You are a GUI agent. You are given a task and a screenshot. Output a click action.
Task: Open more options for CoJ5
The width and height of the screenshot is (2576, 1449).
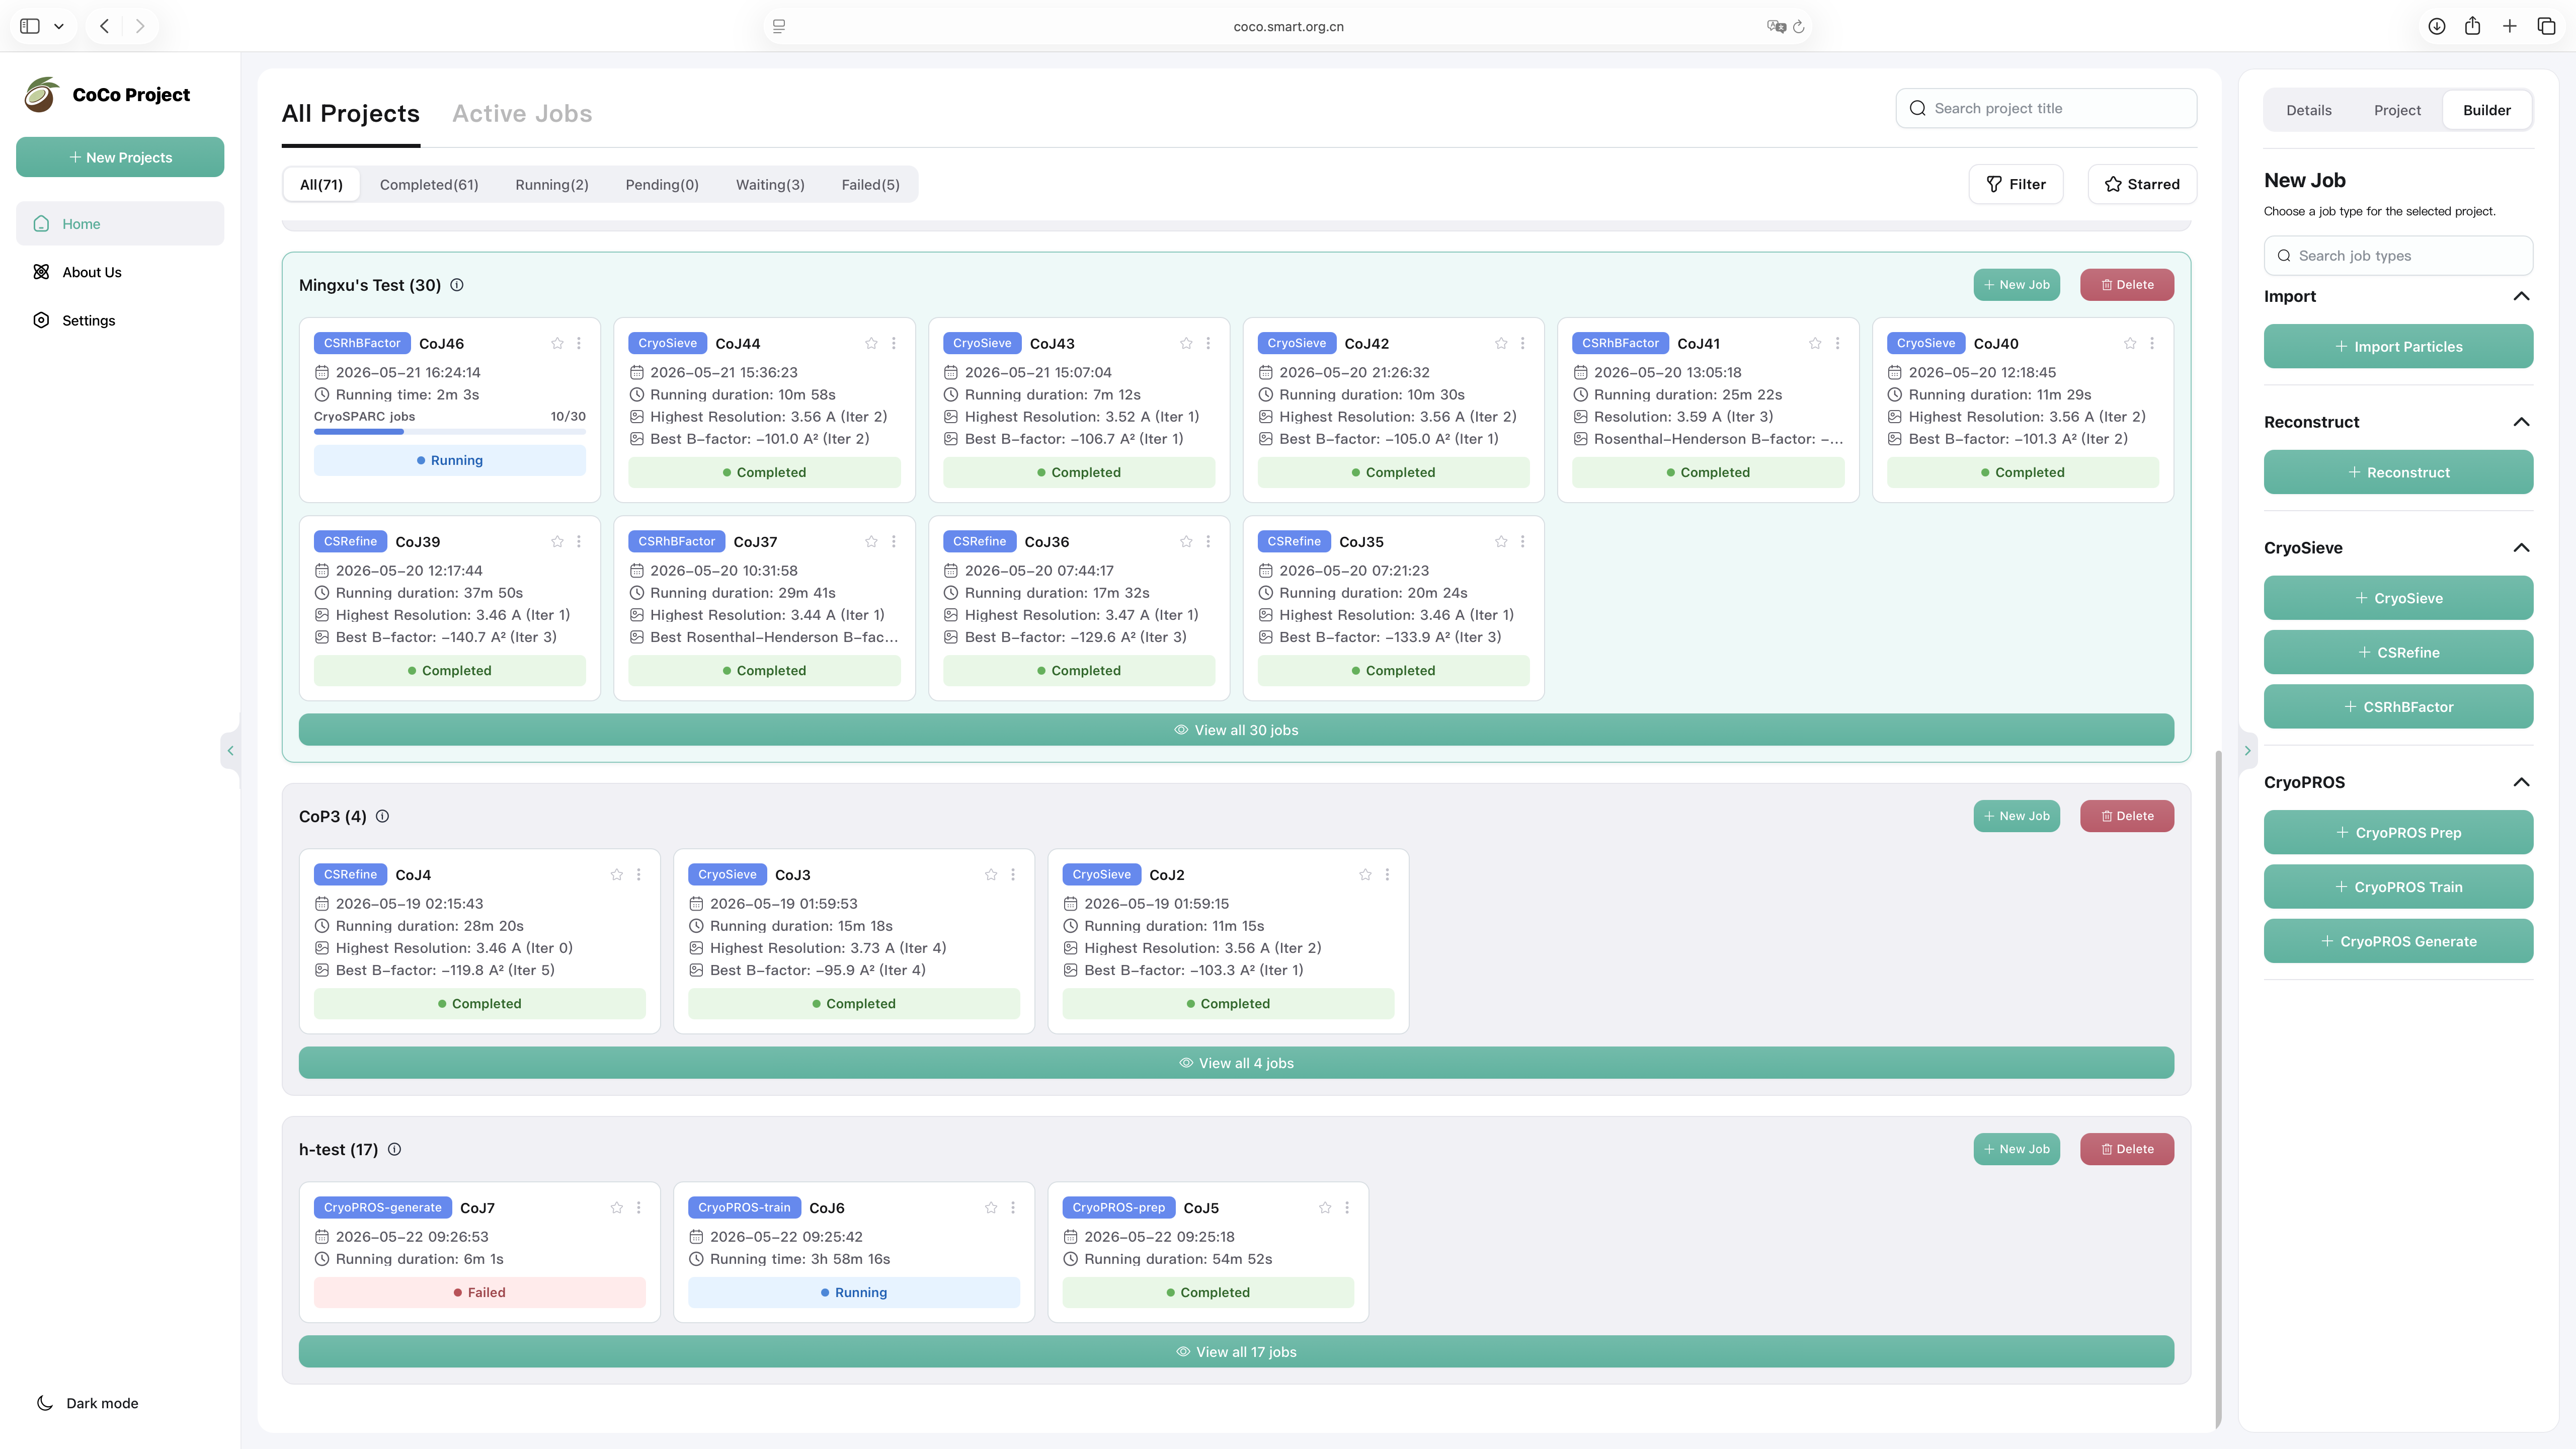[x=1347, y=1207]
